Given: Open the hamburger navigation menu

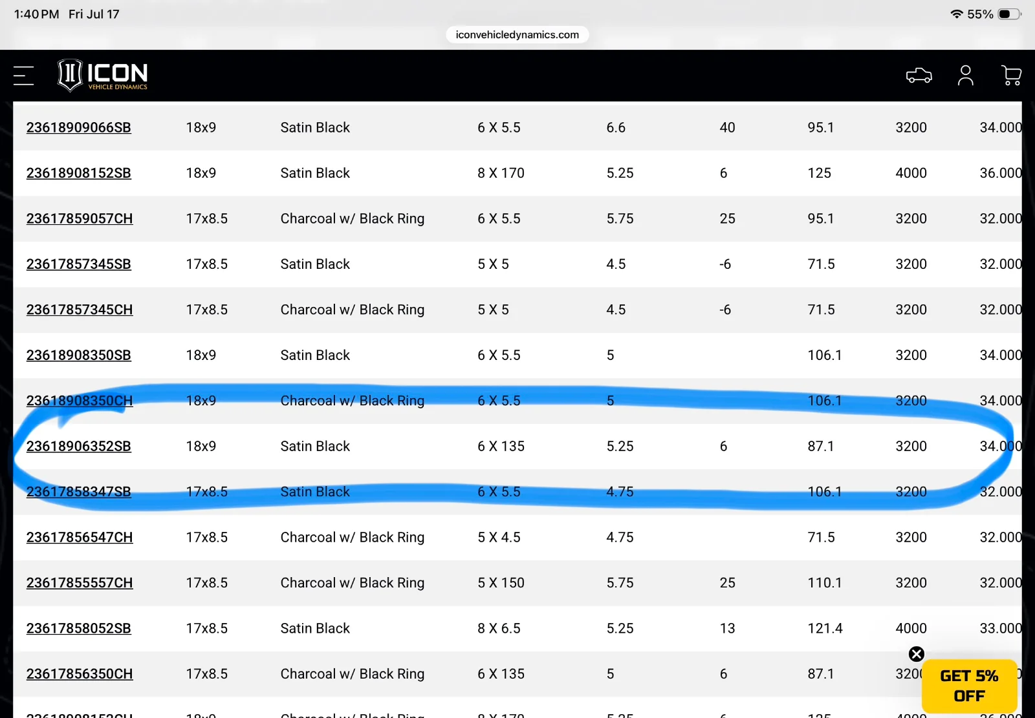Looking at the screenshot, I should point(23,76).
